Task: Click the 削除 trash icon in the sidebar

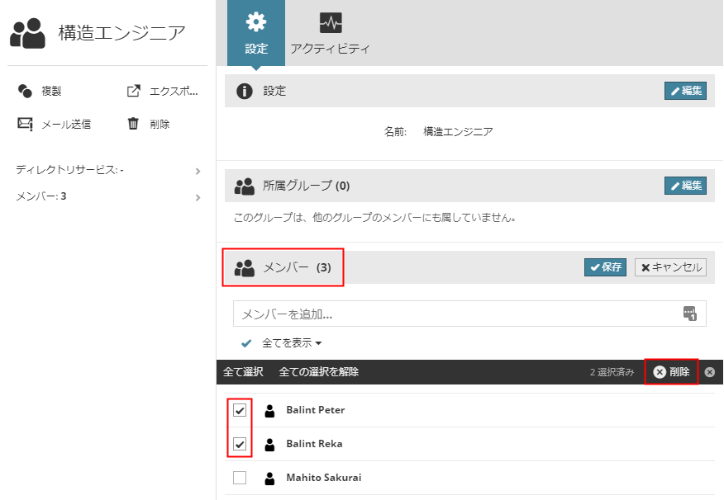Action: [133, 124]
